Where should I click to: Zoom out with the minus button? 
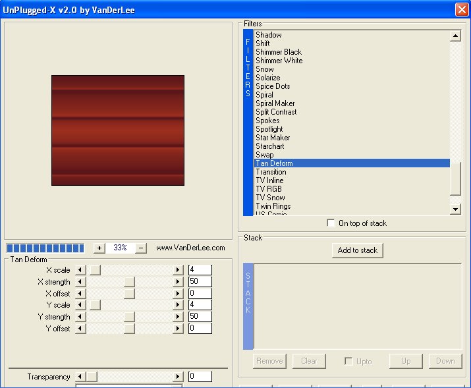coord(141,248)
